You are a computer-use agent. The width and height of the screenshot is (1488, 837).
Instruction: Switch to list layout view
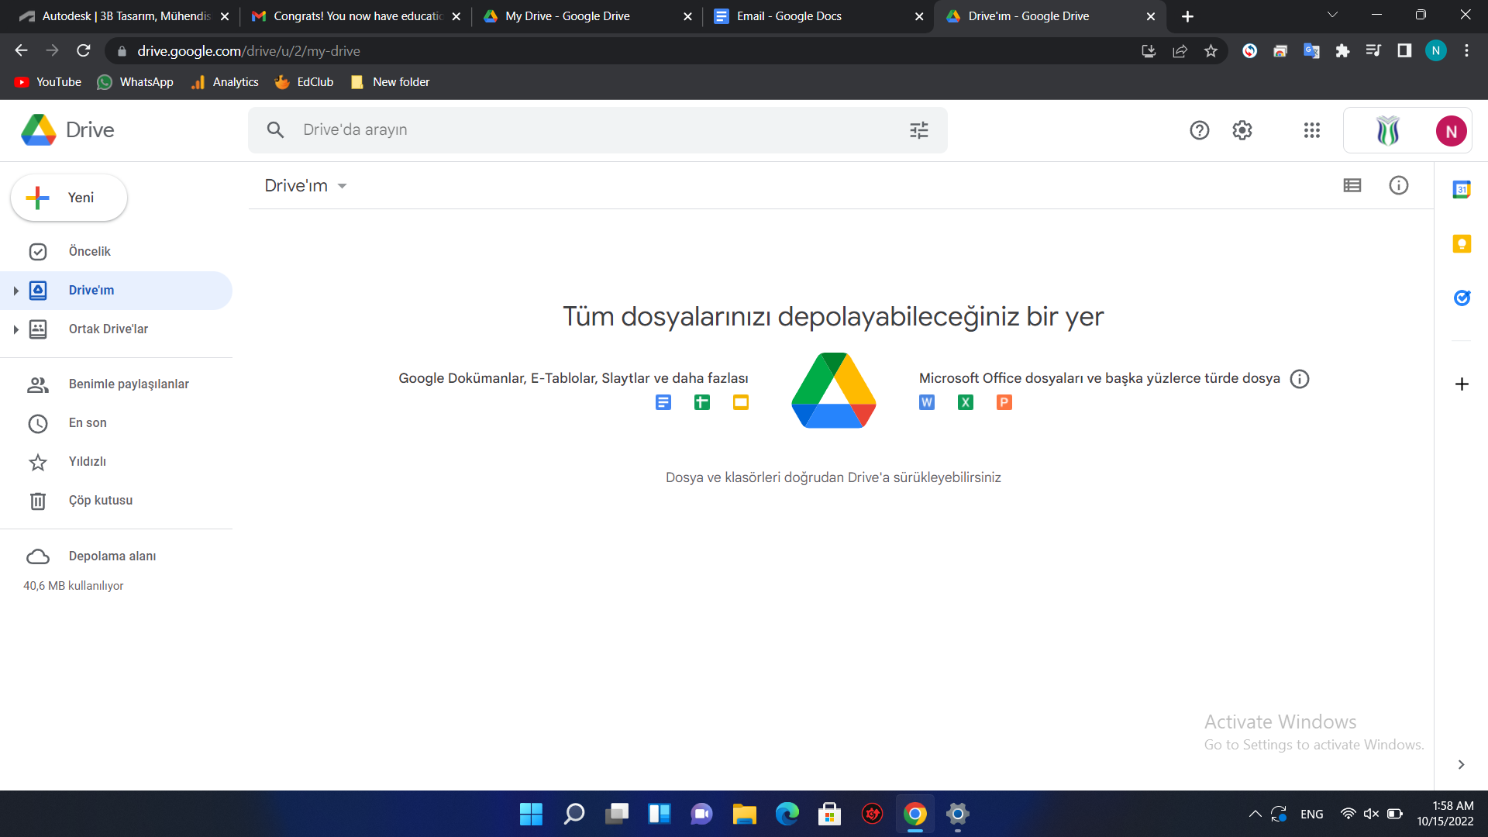pyautogui.click(x=1352, y=185)
